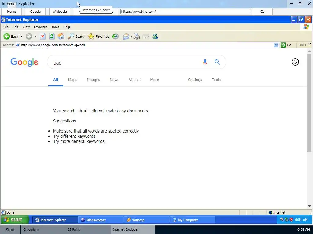Click the green Back arrow icon

click(x=7, y=37)
